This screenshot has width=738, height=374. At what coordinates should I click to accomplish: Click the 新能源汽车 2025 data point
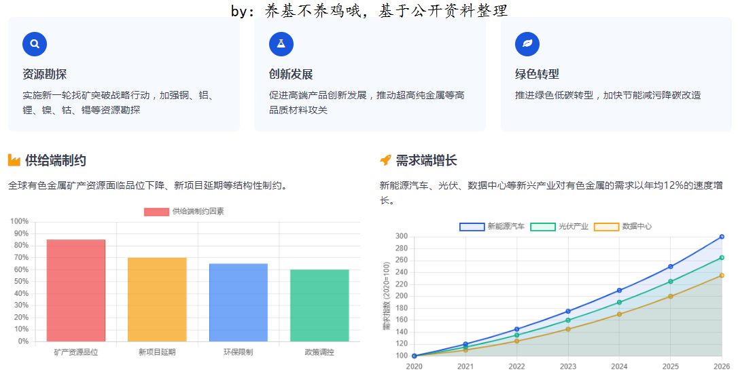(x=670, y=266)
